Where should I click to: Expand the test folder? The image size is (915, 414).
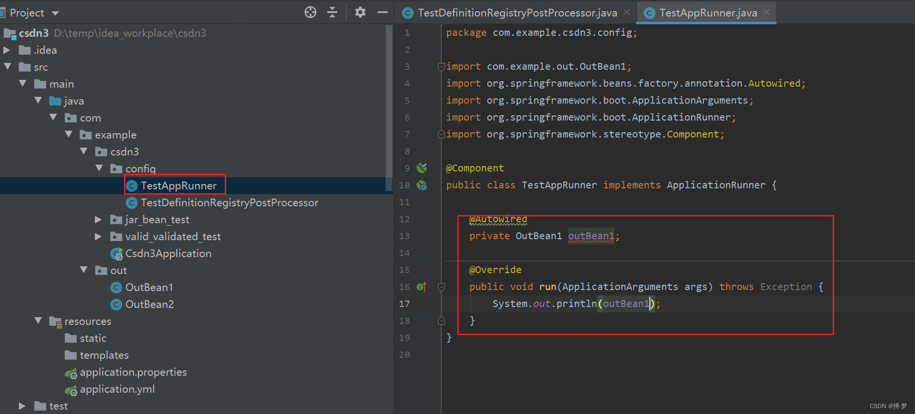22,406
